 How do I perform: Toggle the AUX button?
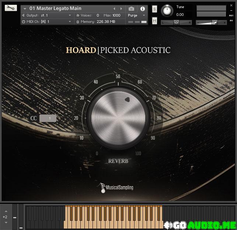(231, 15)
